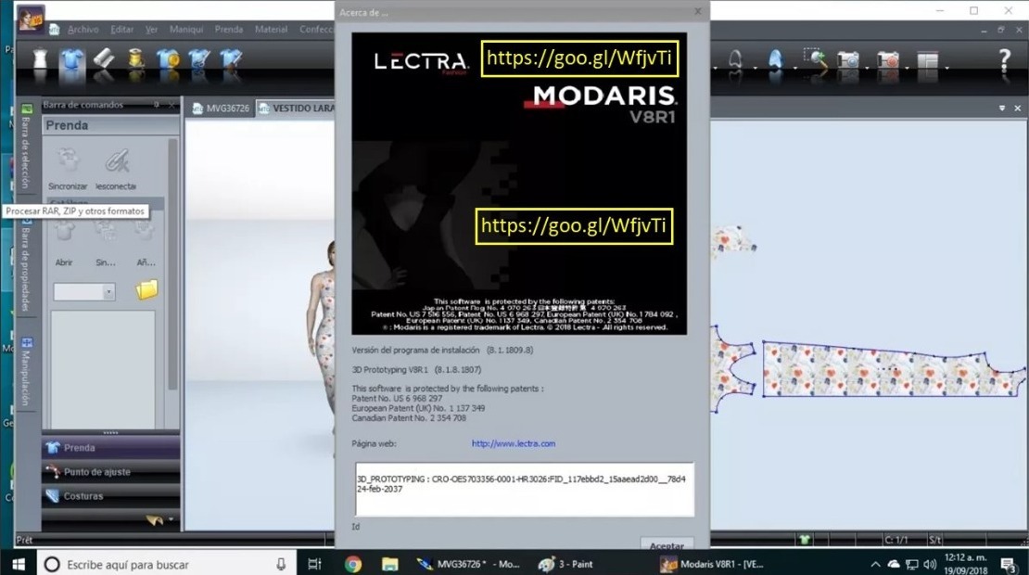Select the mannequin bust toolbar icon

coord(41,59)
